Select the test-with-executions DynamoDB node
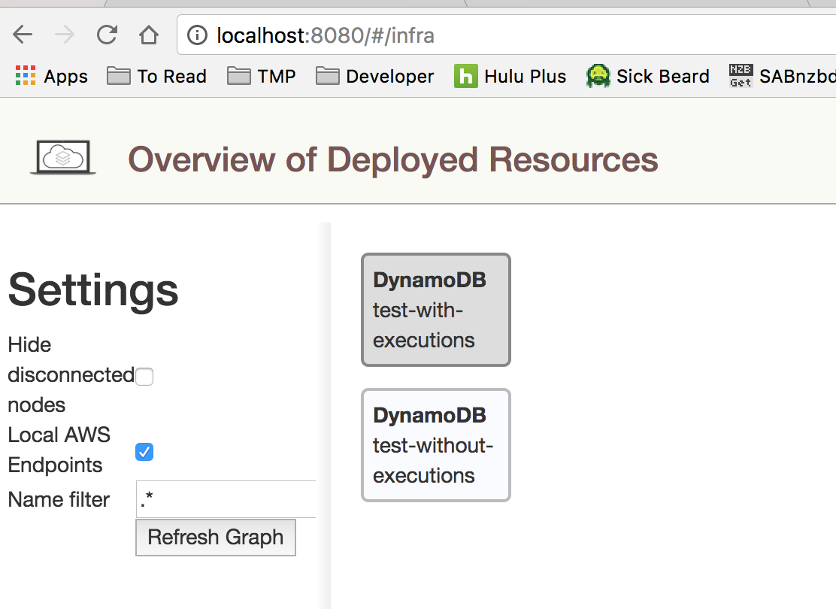Screen dimensions: 836x609 pos(436,310)
